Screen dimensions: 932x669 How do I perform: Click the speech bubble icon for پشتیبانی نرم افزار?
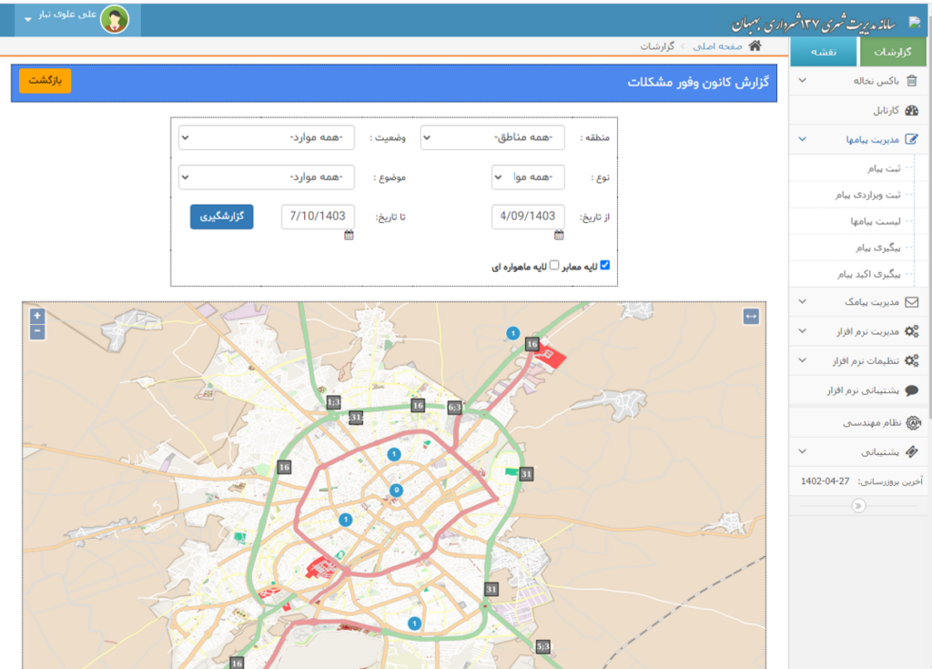[x=912, y=390]
